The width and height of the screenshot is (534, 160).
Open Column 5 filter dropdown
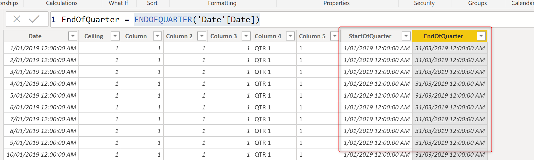point(334,36)
